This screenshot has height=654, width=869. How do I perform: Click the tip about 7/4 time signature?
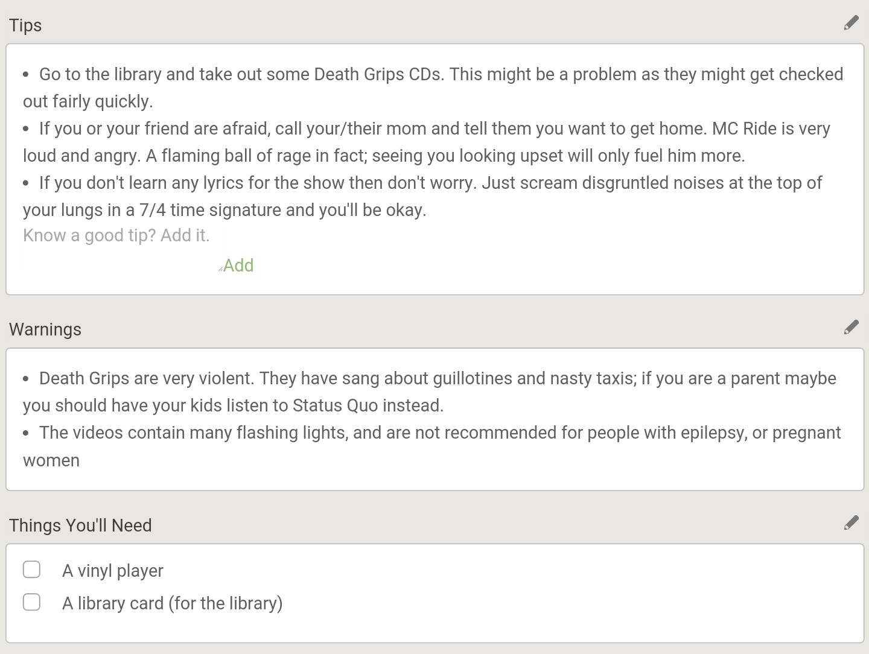click(422, 196)
